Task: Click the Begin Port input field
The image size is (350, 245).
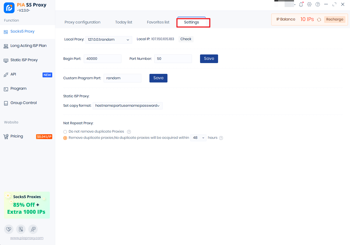Action: (102, 59)
